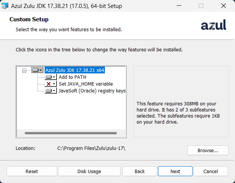Image resolution: width=235 pixels, height=183 pixels.
Task: Click the horizontal scrollbar in feature tree
Action: pos(71,133)
